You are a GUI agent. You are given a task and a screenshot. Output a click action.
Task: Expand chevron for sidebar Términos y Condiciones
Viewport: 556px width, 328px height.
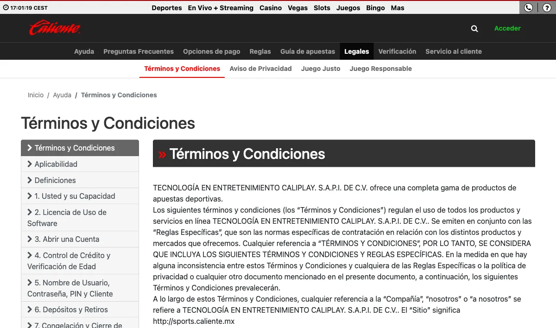30,148
